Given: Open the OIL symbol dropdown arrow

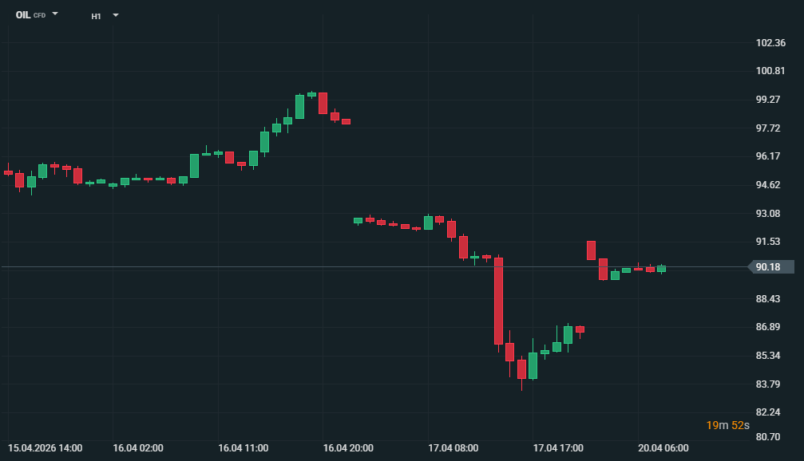Looking at the screenshot, I should (x=55, y=14).
